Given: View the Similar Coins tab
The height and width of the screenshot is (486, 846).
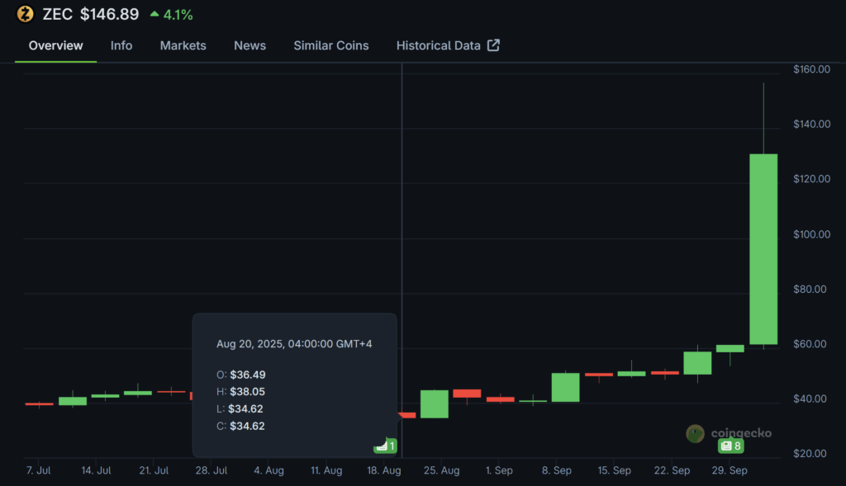Looking at the screenshot, I should (x=330, y=45).
